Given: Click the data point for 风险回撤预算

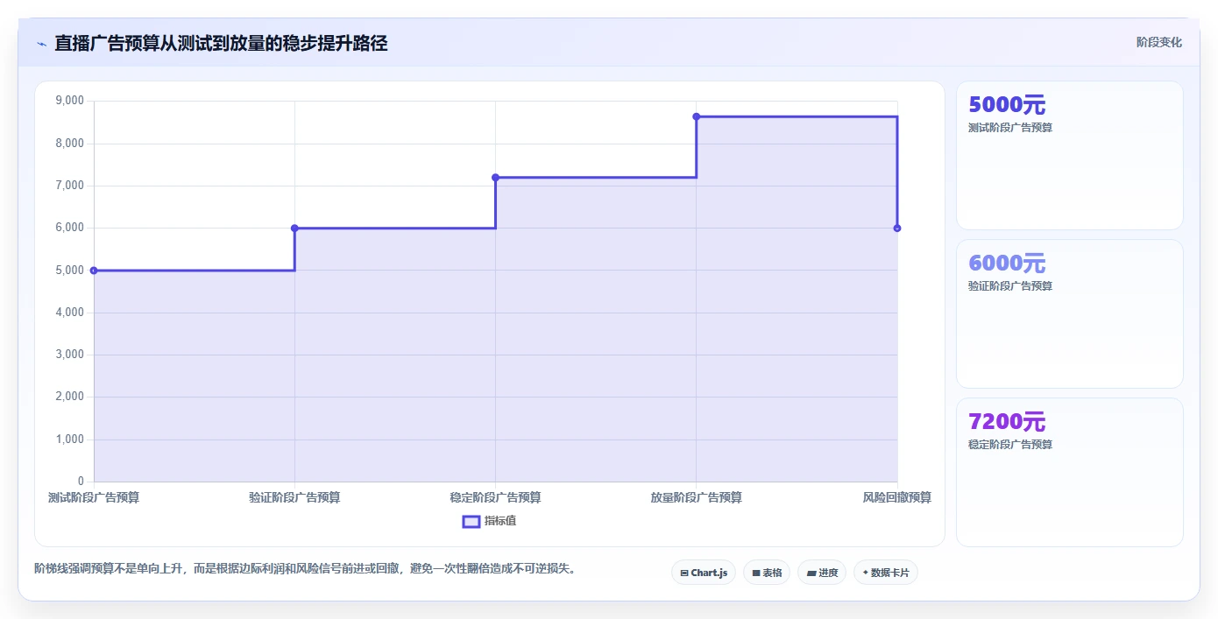Looking at the screenshot, I should [897, 229].
